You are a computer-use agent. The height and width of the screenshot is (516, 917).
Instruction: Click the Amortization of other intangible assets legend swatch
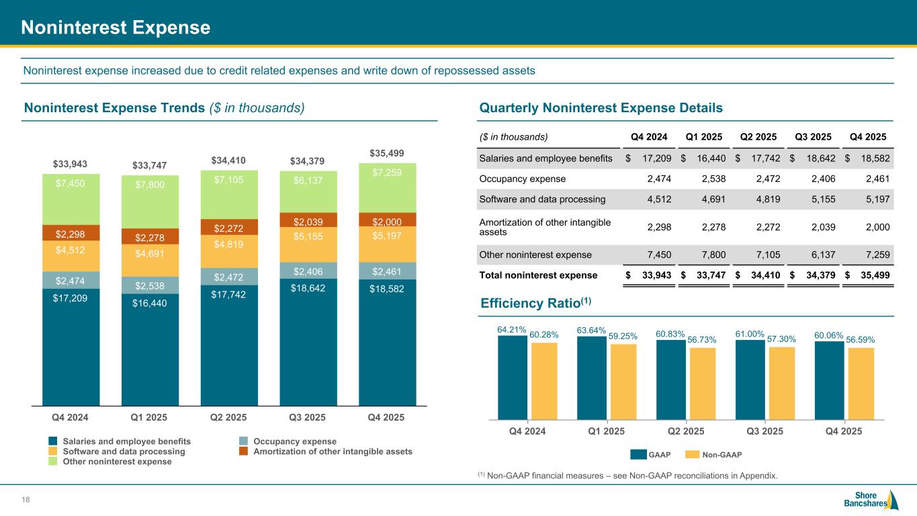pyautogui.click(x=244, y=451)
